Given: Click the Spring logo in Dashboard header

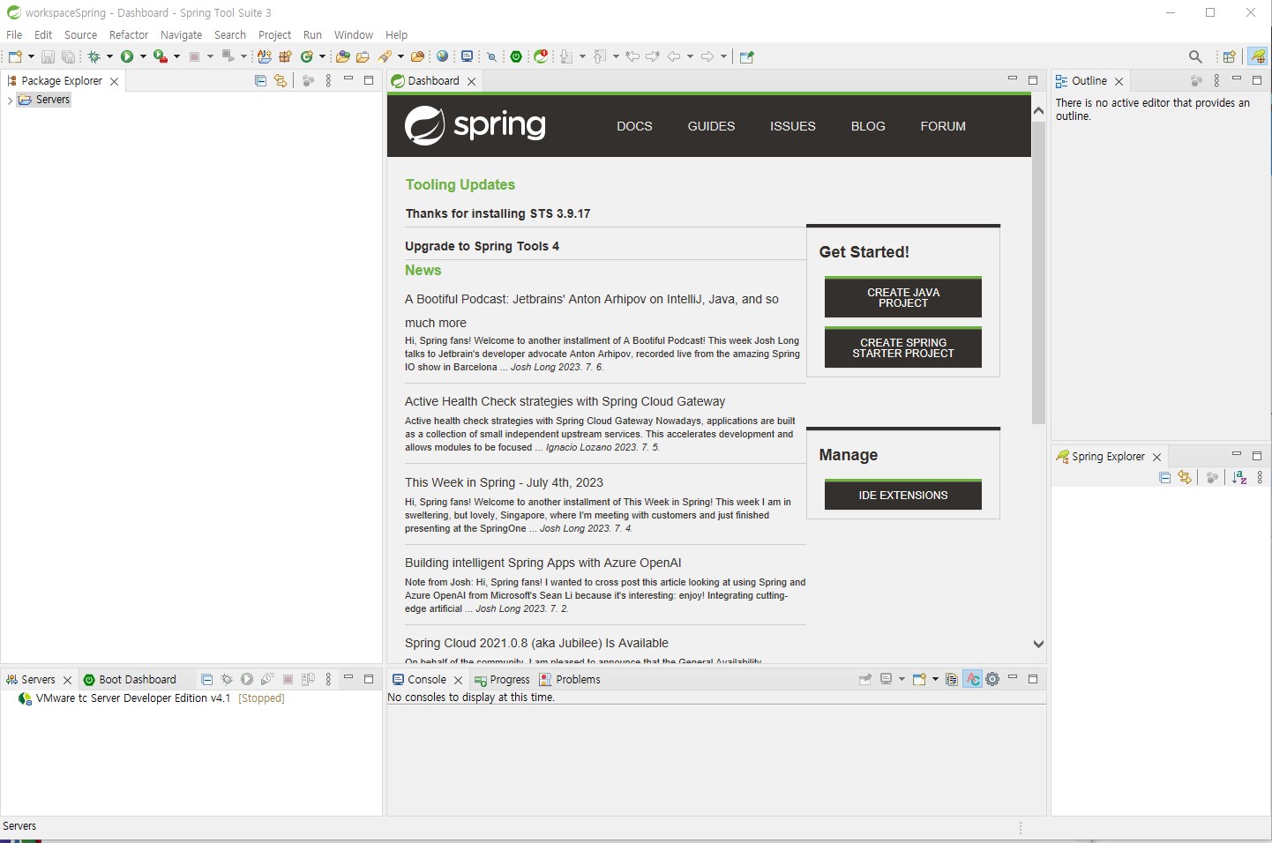Looking at the screenshot, I should [475, 125].
